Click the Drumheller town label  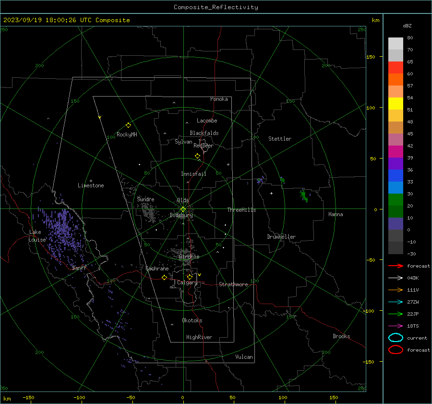click(281, 237)
